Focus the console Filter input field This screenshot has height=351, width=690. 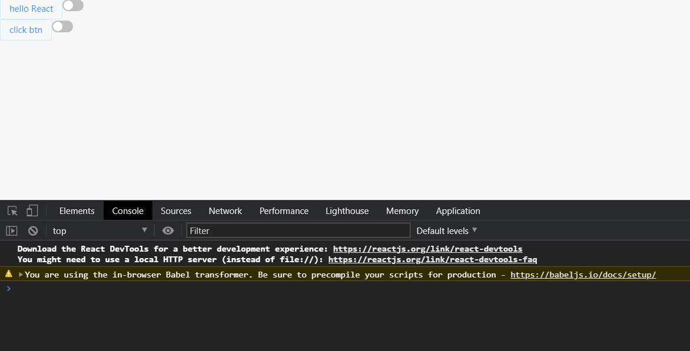[298, 230]
